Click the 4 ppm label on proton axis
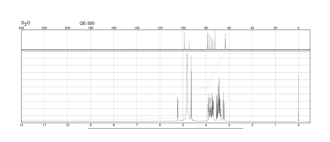Viewport: 330px width, 142px height. [x=206, y=125]
